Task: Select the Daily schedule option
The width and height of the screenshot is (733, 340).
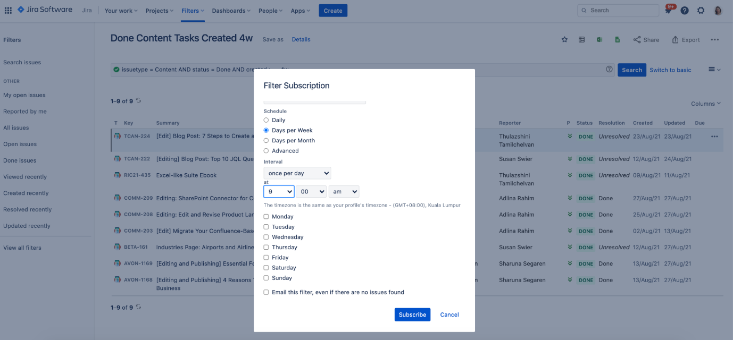Action: 266,120
